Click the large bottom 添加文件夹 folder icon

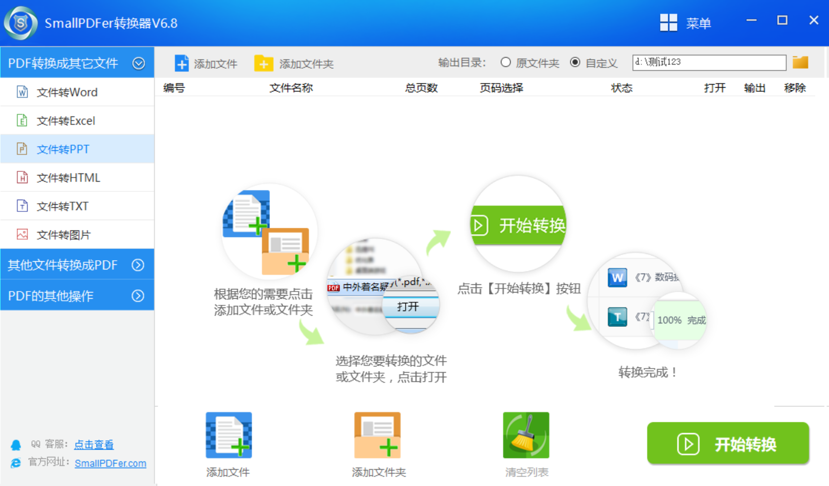(x=378, y=435)
